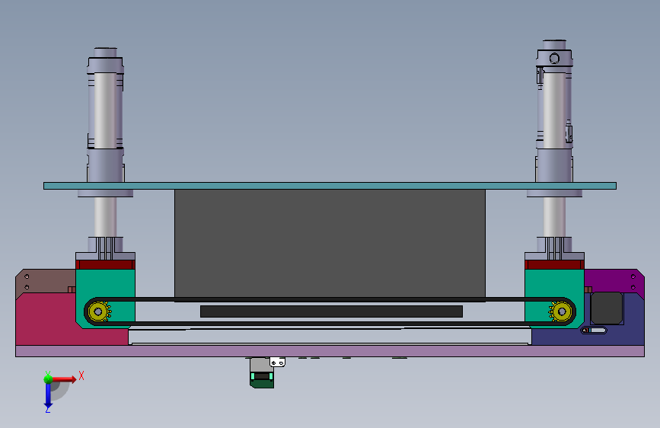The image size is (660, 428).
Task: Select the black bar under the gray box
Action: tap(331, 311)
